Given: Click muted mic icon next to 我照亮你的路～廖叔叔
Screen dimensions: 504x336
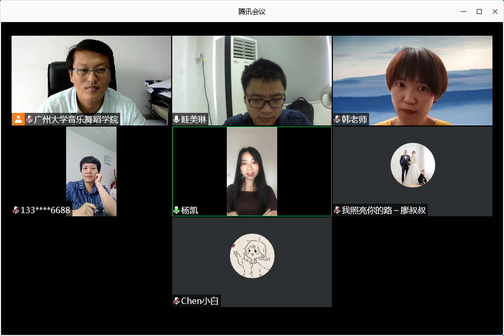Looking at the screenshot, I should click(337, 210).
